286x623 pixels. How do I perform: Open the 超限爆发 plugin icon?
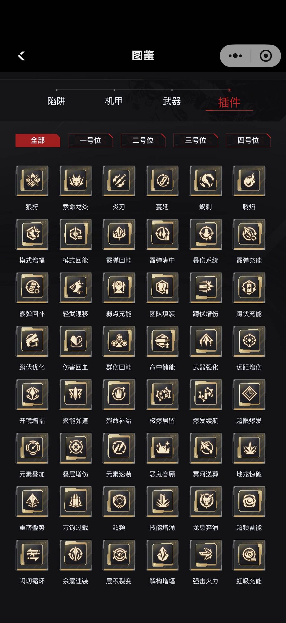pos(249,395)
